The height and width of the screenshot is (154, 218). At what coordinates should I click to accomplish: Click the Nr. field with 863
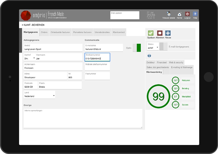click(75, 76)
